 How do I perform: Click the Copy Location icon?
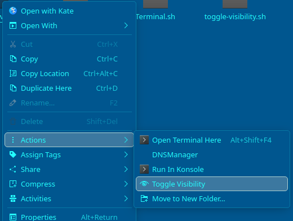(13, 73)
